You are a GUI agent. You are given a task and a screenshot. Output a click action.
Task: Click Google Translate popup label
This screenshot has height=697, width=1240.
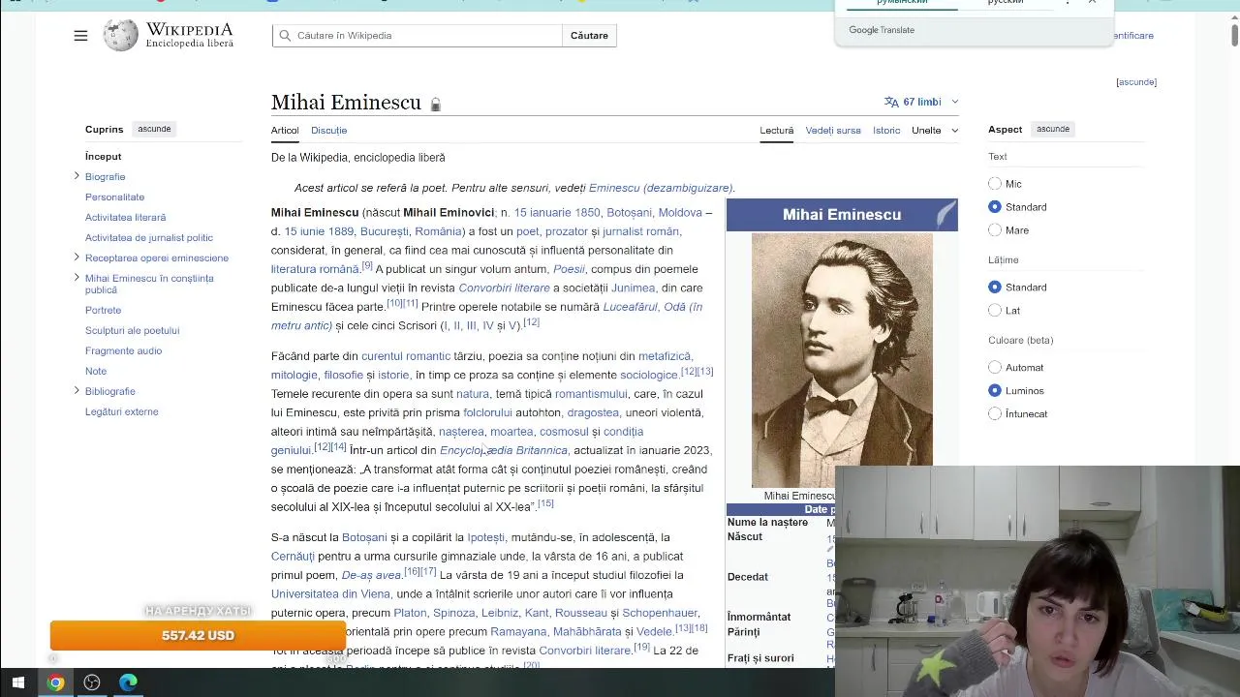tap(882, 30)
